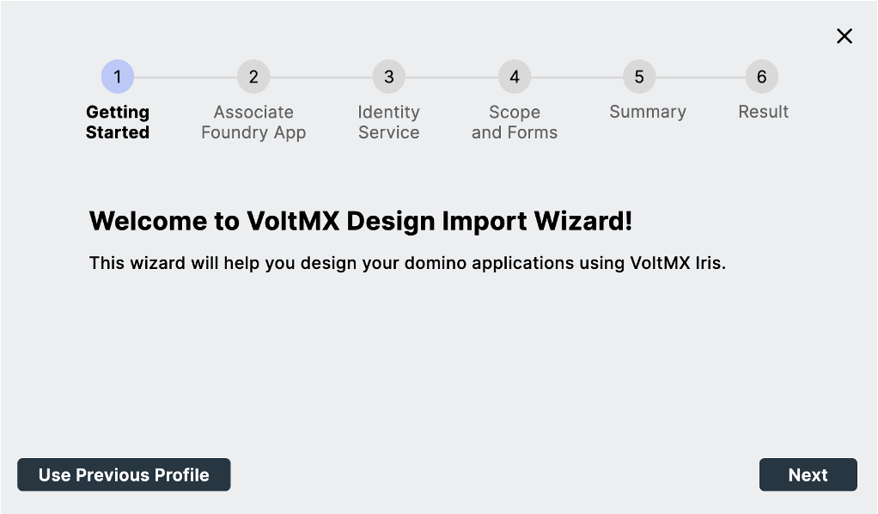This screenshot has height=514, width=878.
Task: Click progress line between steps 1 and 2
Action: point(186,77)
